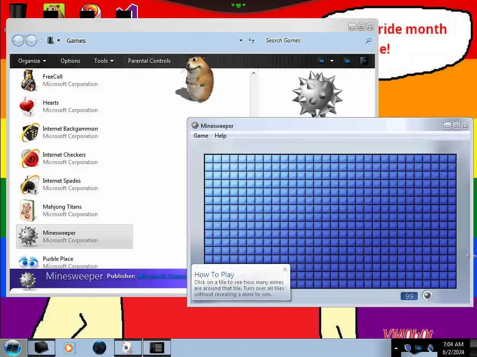Screen dimensions: 477x357
Task: Select the Mahjong Titans name text
Action: (x=62, y=207)
